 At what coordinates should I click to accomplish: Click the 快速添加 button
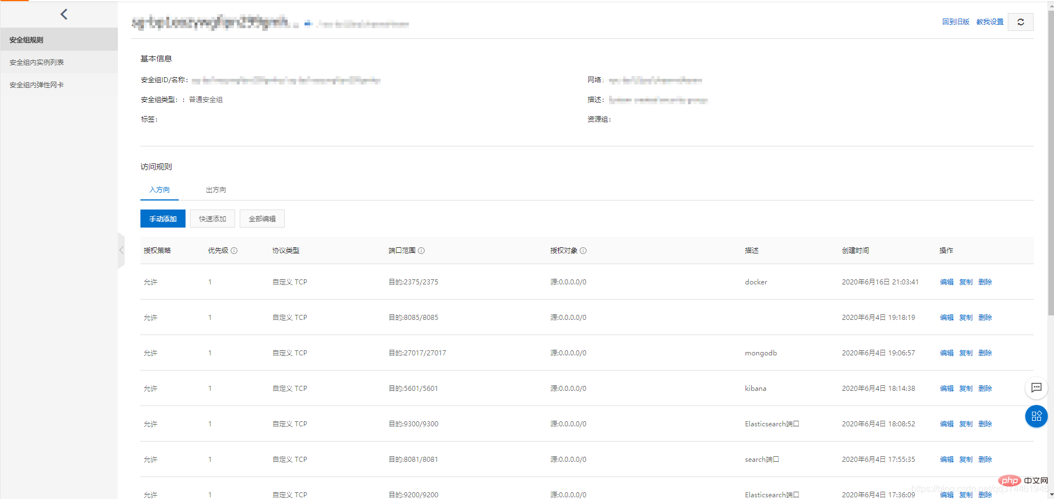click(213, 219)
